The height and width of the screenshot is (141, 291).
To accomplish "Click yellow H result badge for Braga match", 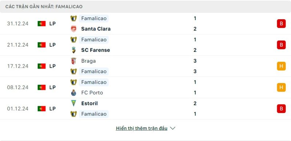I will coord(281,66).
